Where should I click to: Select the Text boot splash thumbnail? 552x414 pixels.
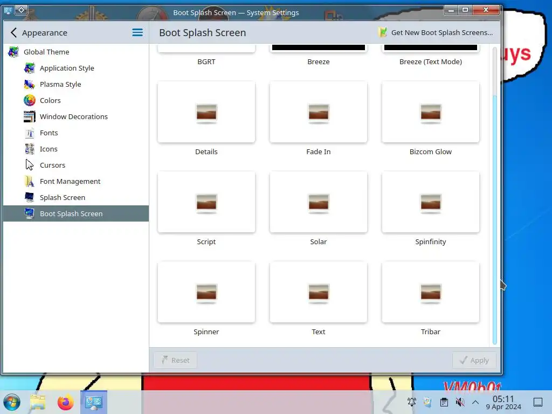tap(319, 292)
